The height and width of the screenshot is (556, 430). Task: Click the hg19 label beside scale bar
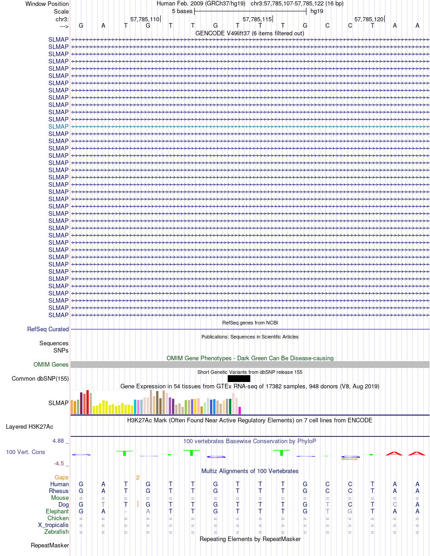pyautogui.click(x=317, y=11)
